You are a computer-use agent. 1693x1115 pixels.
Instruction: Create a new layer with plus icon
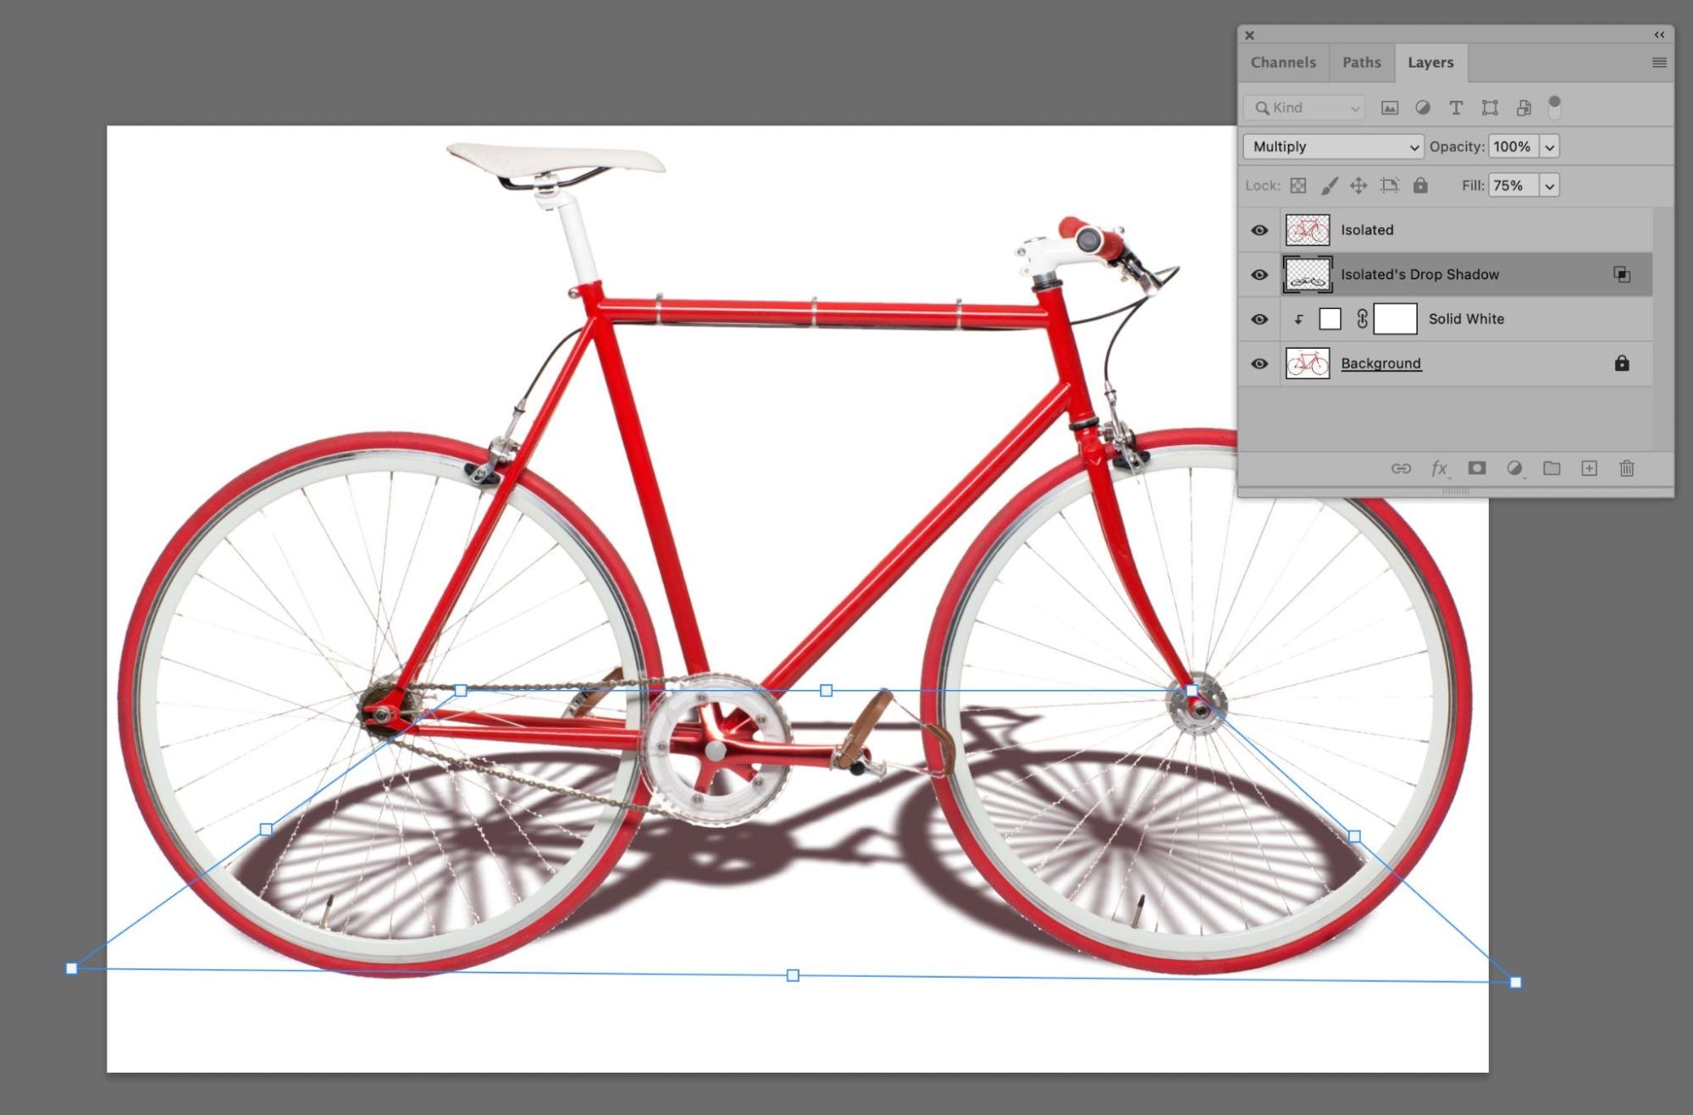[x=1589, y=468]
